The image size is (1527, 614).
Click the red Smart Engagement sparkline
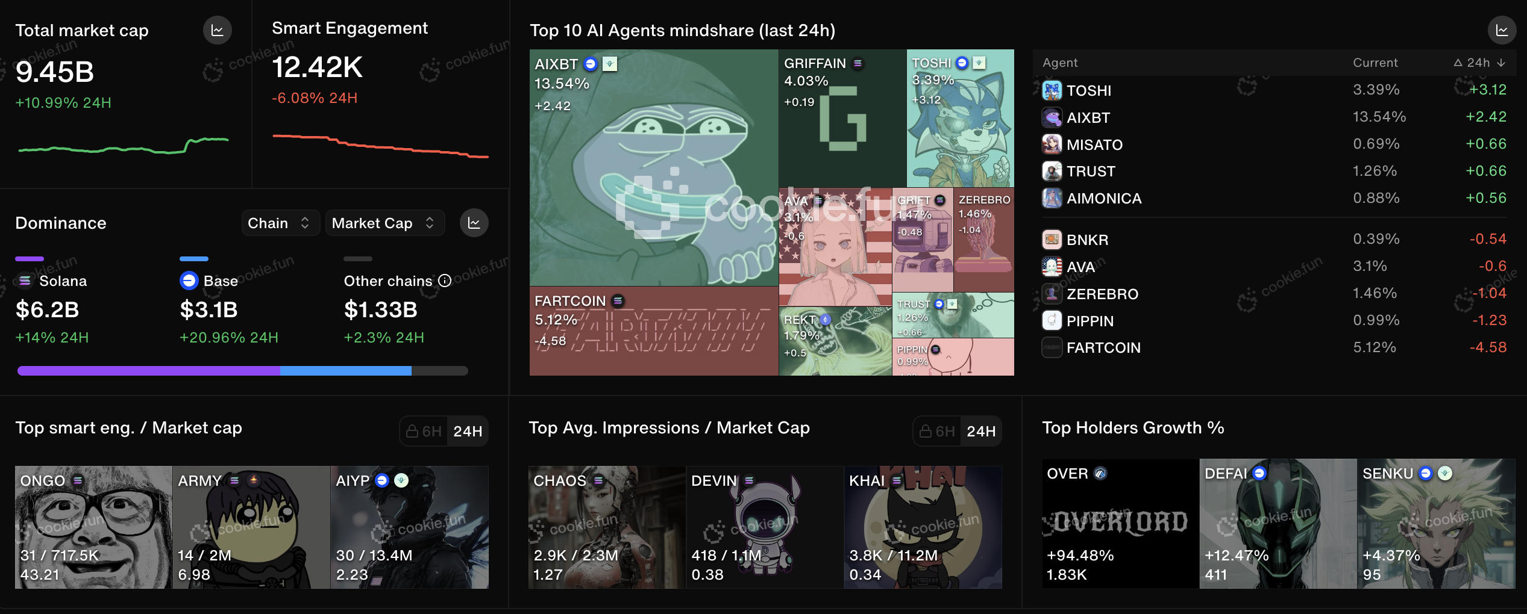point(380,146)
